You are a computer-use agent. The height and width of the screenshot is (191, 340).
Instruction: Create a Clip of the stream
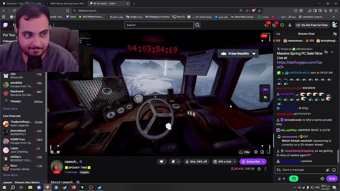coord(244,152)
